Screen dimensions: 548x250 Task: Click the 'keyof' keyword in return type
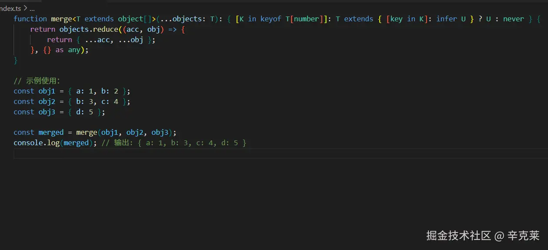pos(271,19)
